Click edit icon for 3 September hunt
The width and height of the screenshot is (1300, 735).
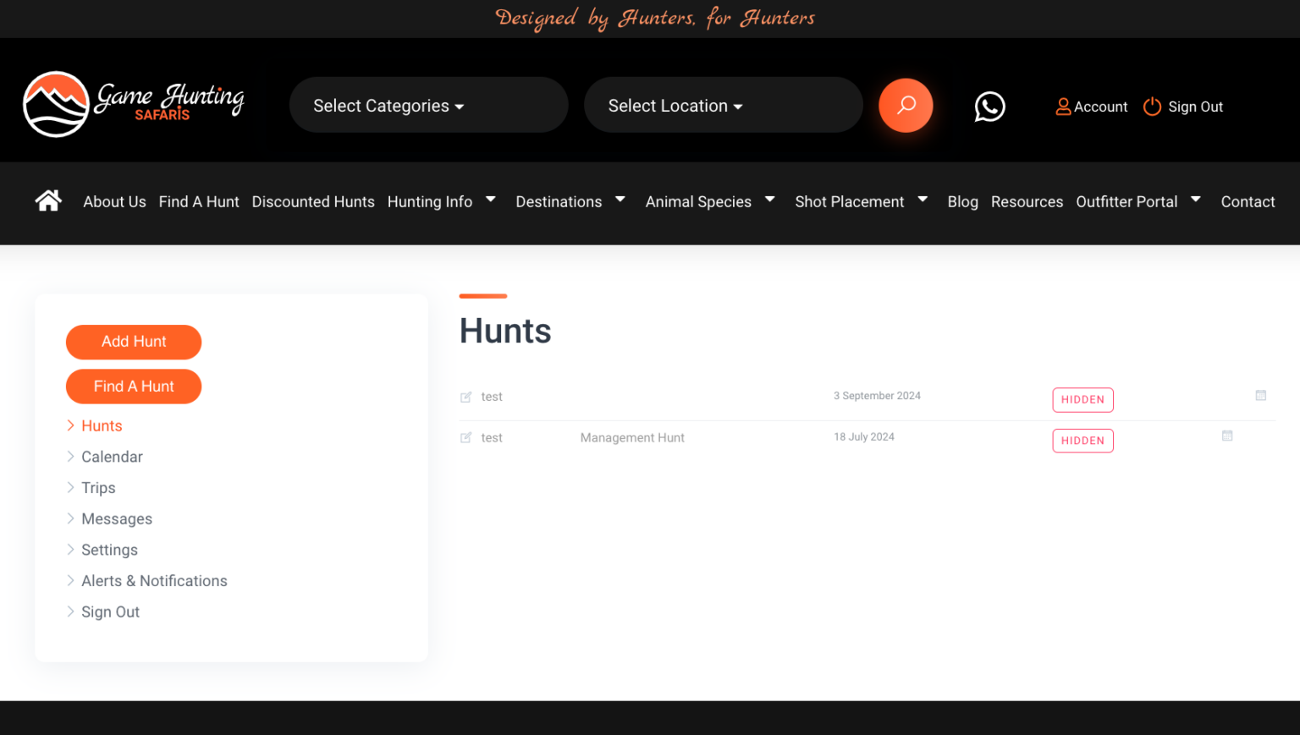click(x=465, y=397)
